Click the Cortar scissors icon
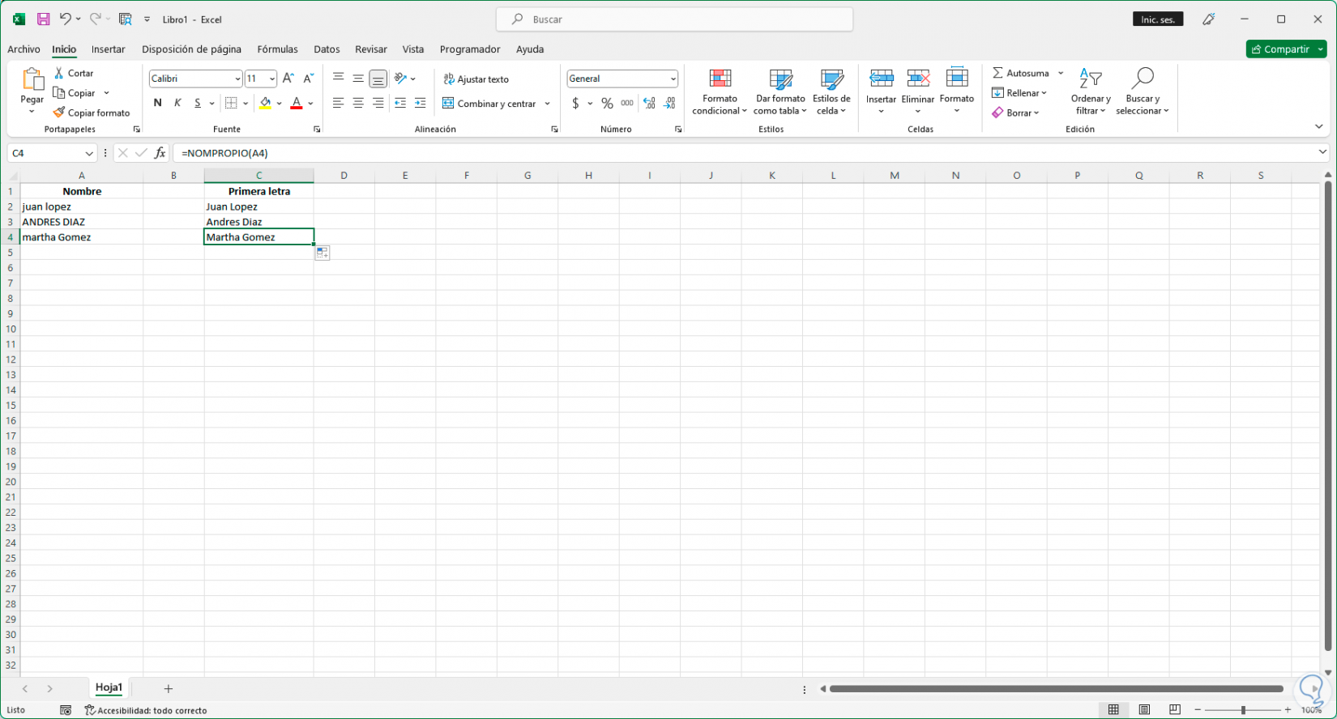The width and height of the screenshot is (1337, 719). (x=59, y=73)
